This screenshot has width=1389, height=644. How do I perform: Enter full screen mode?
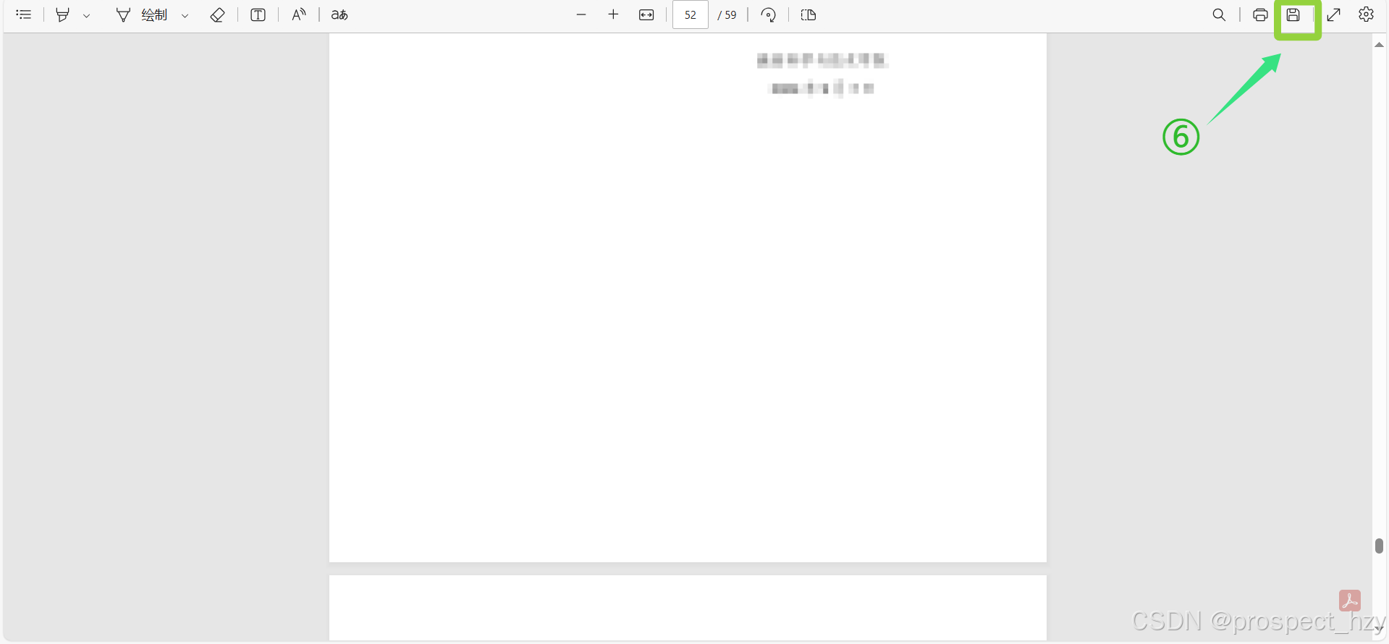coord(1334,14)
